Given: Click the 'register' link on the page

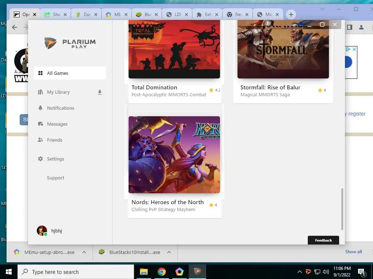Looking at the screenshot, I should point(357,114).
